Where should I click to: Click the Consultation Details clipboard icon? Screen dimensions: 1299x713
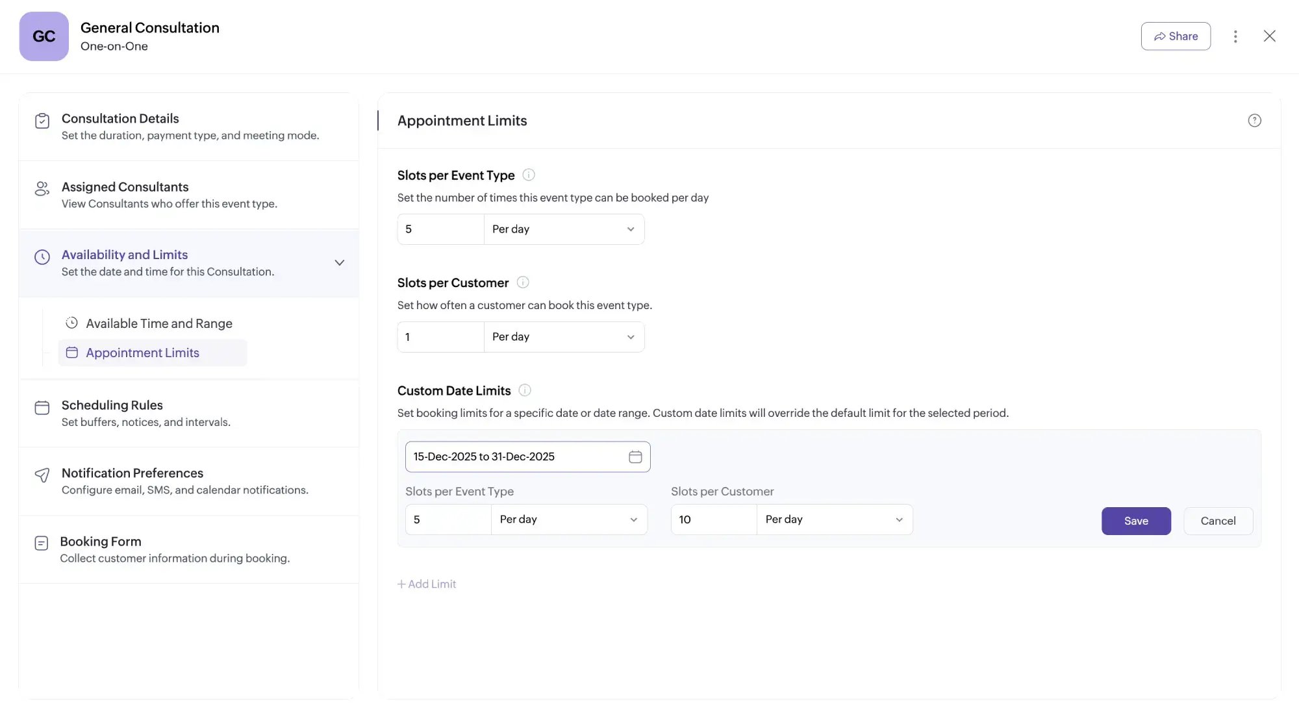pyautogui.click(x=42, y=121)
